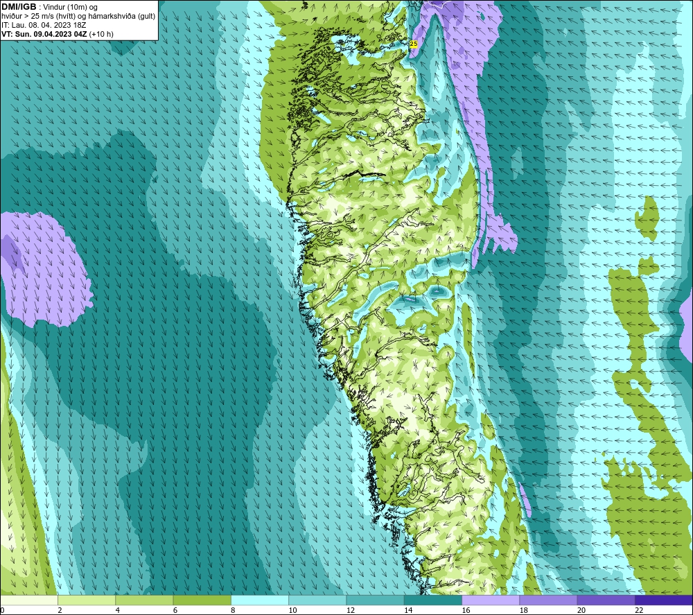The width and height of the screenshot is (693, 615).
Task: Click 'VT: Sun. 09.04.2023 04Z' valid time
Action: [44, 34]
